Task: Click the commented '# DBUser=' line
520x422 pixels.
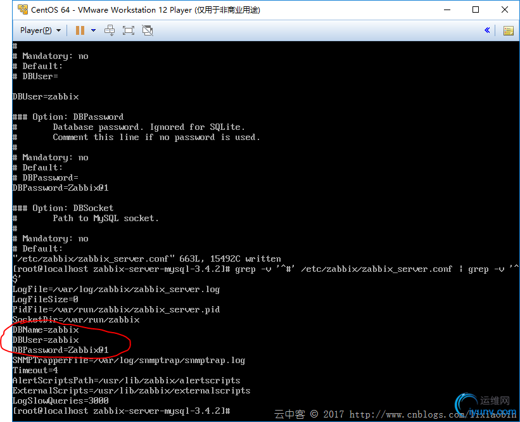Action: point(35,76)
